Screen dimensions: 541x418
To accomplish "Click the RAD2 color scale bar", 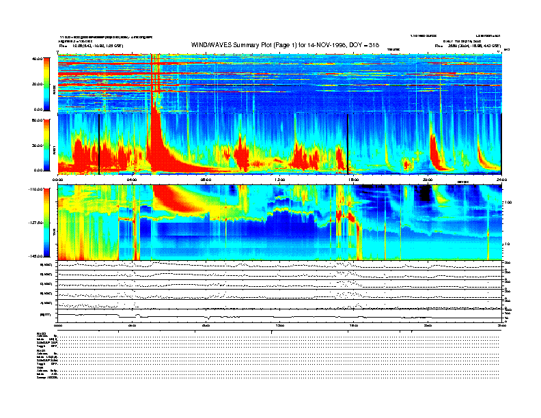I will coord(46,84).
